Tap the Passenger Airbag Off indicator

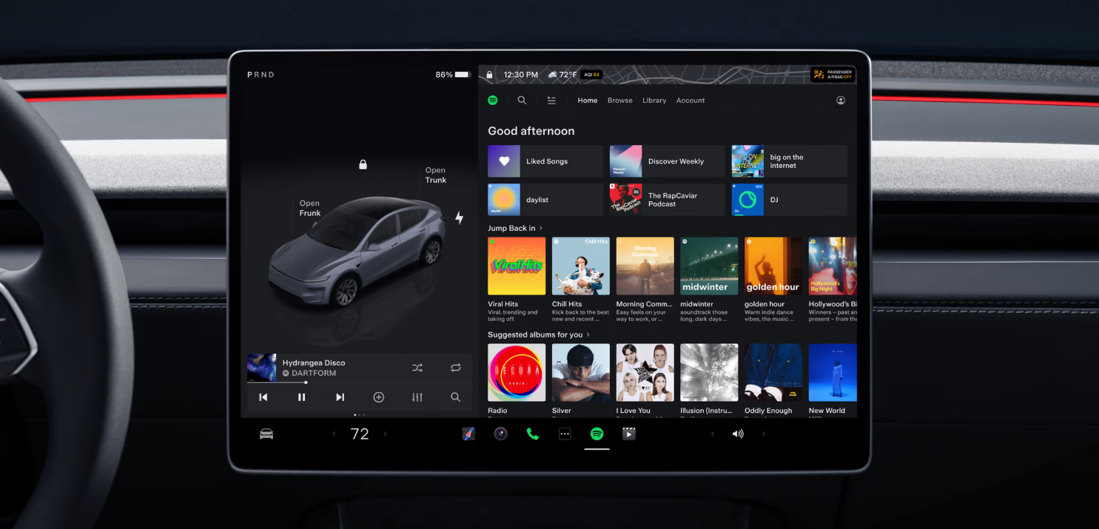tap(833, 74)
